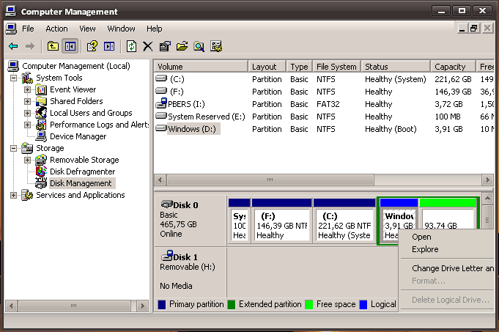Select Computer Management (Local) root node
499x332 pixels.
[x=76, y=66]
